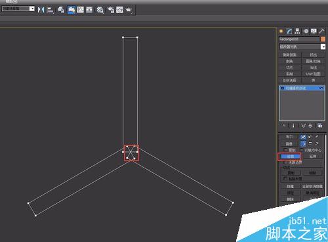Click the command panel vertical scrollbar

coord(325,166)
